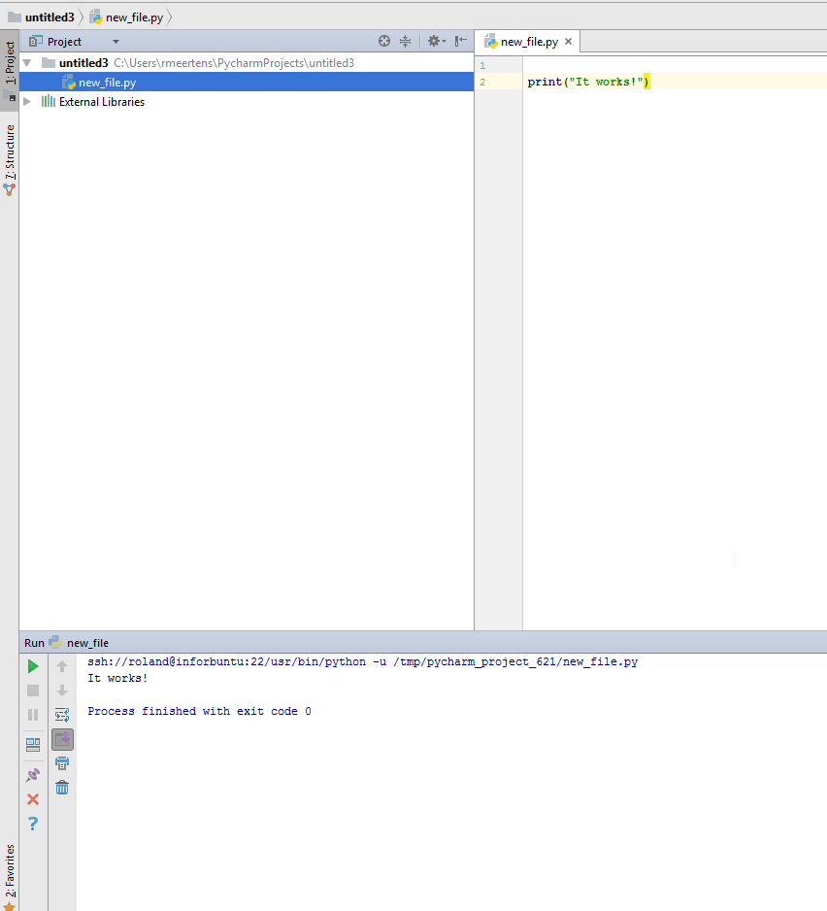This screenshot has height=911, width=827.
Task: Collapse all in Project tool window
Action: (406, 42)
